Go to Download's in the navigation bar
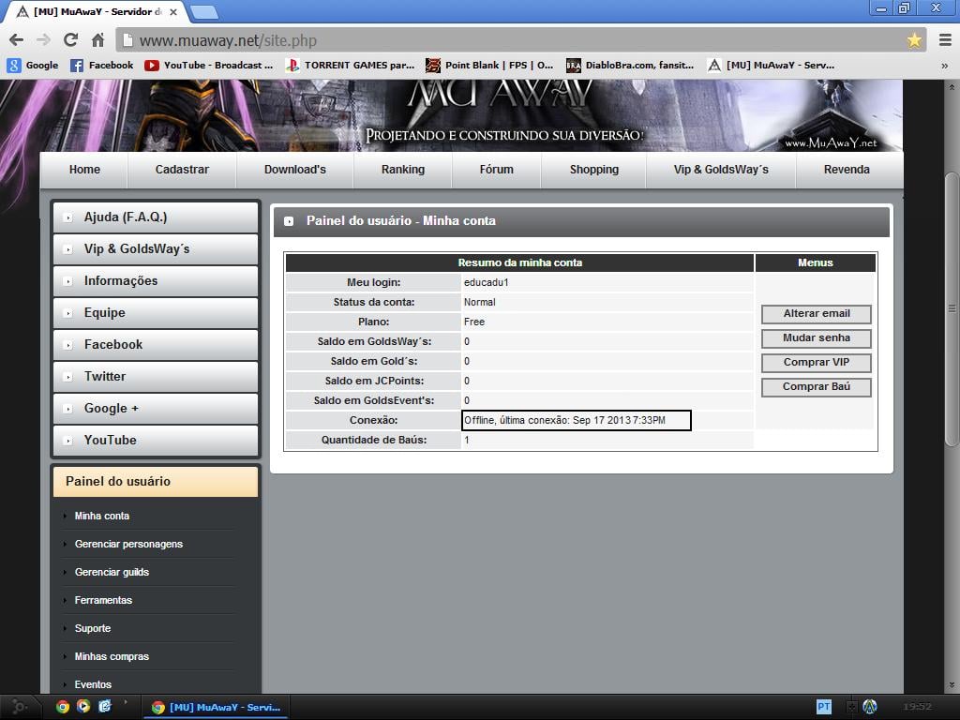The image size is (960, 720). click(294, 170)
